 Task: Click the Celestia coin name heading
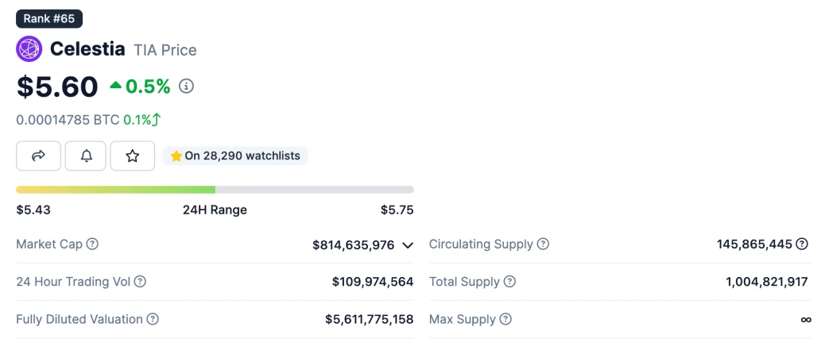point(87,49)
